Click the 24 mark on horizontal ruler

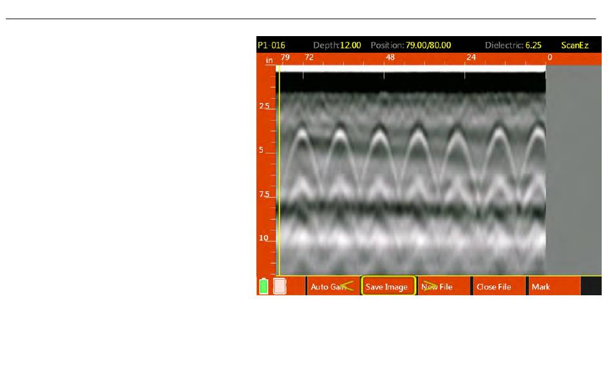471,58
